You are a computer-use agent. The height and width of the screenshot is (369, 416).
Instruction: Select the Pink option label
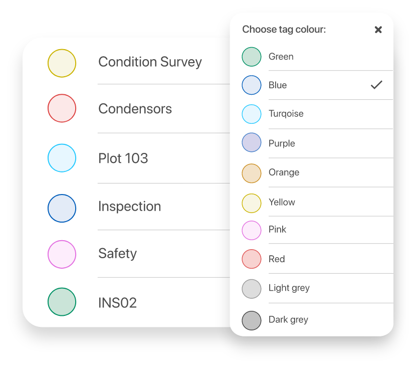pos(277,230)
